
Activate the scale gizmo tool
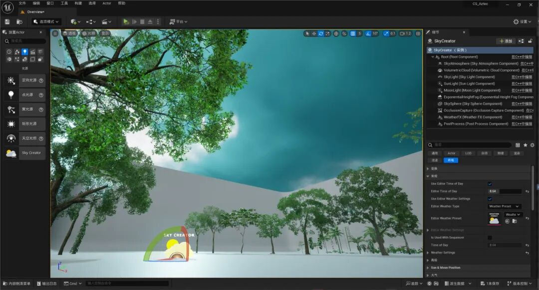(x=327, y=33)
